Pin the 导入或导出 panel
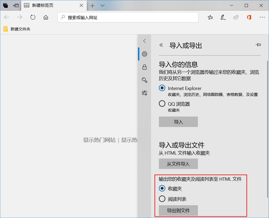This screenshot has height=218, width=269. [258, 45]
